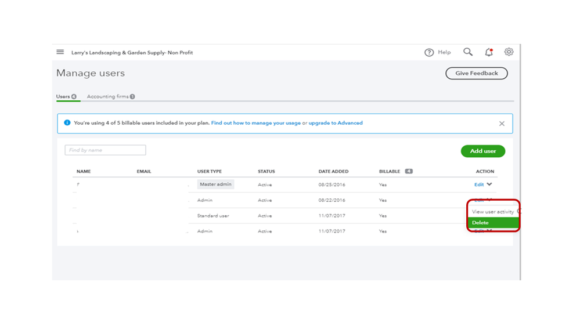Open the notifications bell

[x=489, y=52]
